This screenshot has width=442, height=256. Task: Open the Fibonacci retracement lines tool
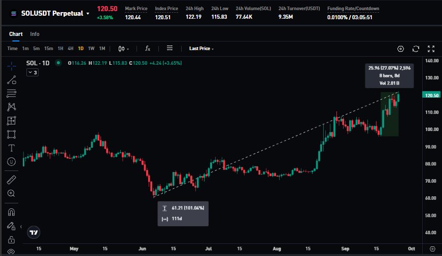coord(12,93)
